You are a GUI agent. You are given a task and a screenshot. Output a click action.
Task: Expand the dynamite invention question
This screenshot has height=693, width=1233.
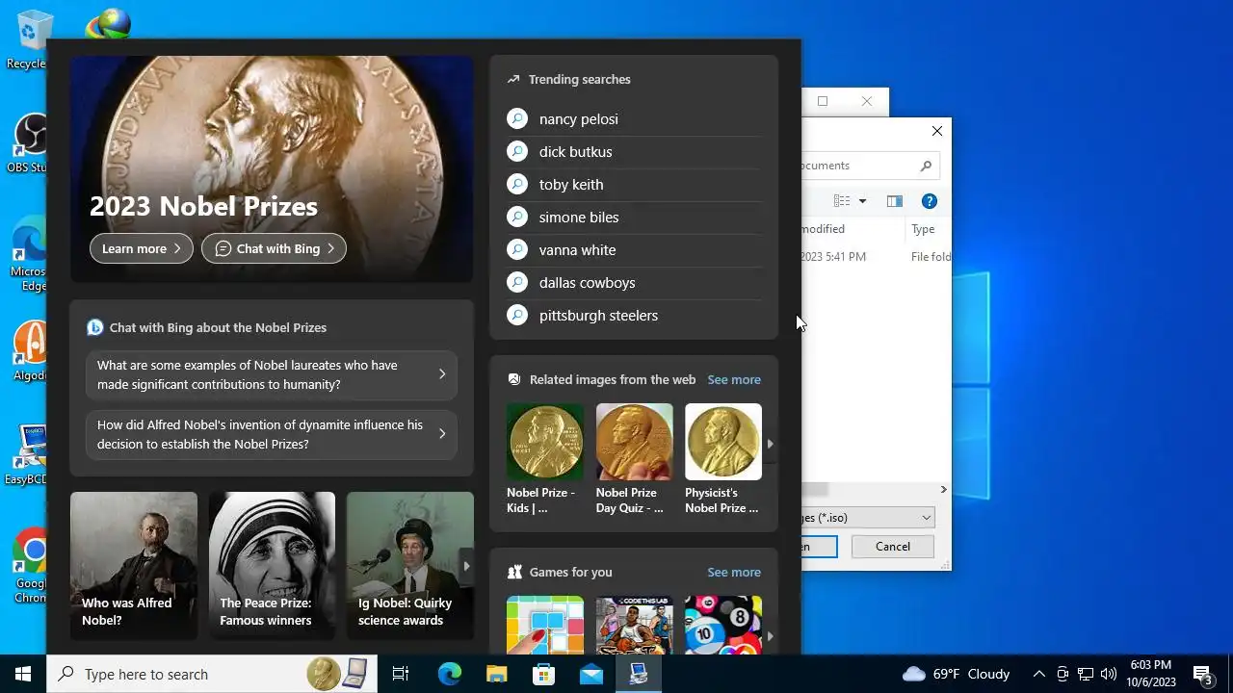[272, 434]
